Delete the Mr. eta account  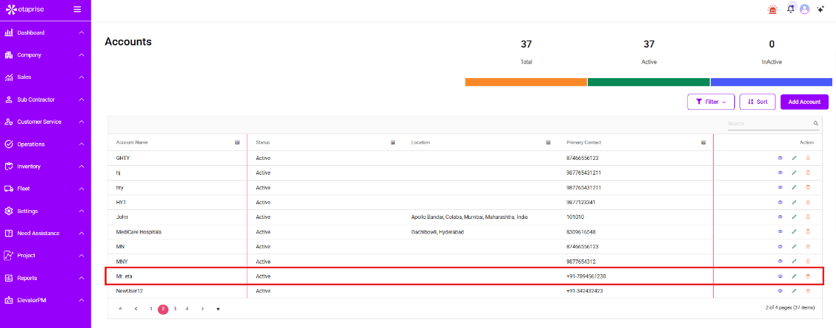(808, 276)
